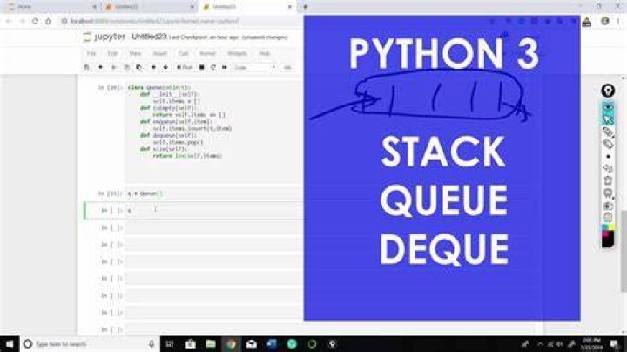This screenshot has width=627, height=352.
Task: Reload the browser page
Action: (35, 21)
